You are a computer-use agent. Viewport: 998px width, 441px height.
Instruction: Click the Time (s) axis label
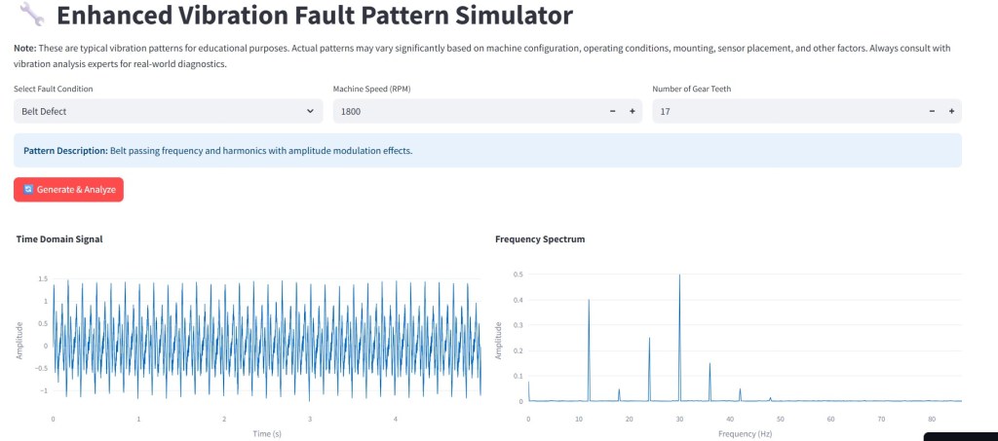tap(267, 432)
